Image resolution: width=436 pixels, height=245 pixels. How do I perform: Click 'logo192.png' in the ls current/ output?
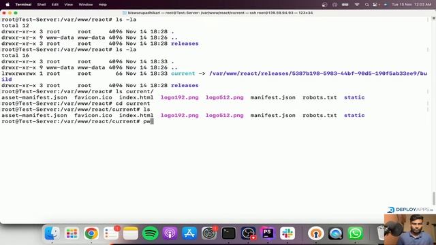(180, 97)
